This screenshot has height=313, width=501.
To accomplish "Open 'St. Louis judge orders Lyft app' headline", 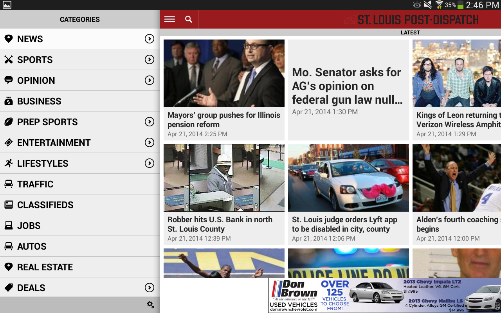I will pos(344,224).
